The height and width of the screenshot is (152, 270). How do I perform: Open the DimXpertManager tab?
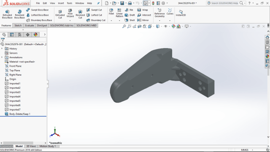click(27, 35)
